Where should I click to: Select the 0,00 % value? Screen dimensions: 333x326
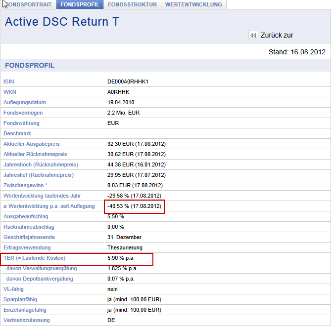(115, 227)
